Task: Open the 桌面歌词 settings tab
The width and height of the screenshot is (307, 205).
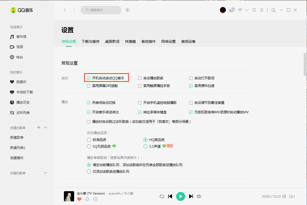Action: tap(112, 41)
